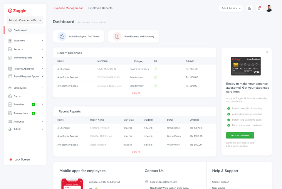Open View Expense and Summary
The height and width of the screenshot is (189, 282).
click(x=134, y=36)
